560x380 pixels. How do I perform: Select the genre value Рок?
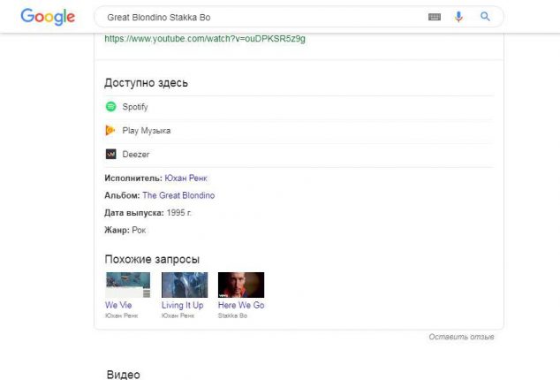[x=139, y=231]
